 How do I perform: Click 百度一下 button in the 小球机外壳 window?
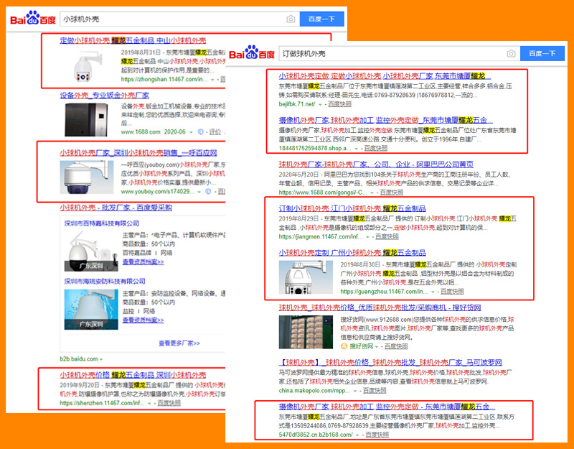tap(321, 19)
